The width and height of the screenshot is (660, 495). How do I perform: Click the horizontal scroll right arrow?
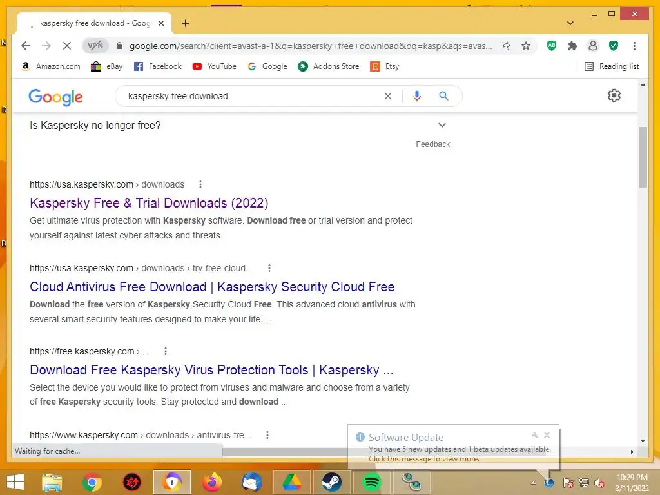(x=632, y=452)
